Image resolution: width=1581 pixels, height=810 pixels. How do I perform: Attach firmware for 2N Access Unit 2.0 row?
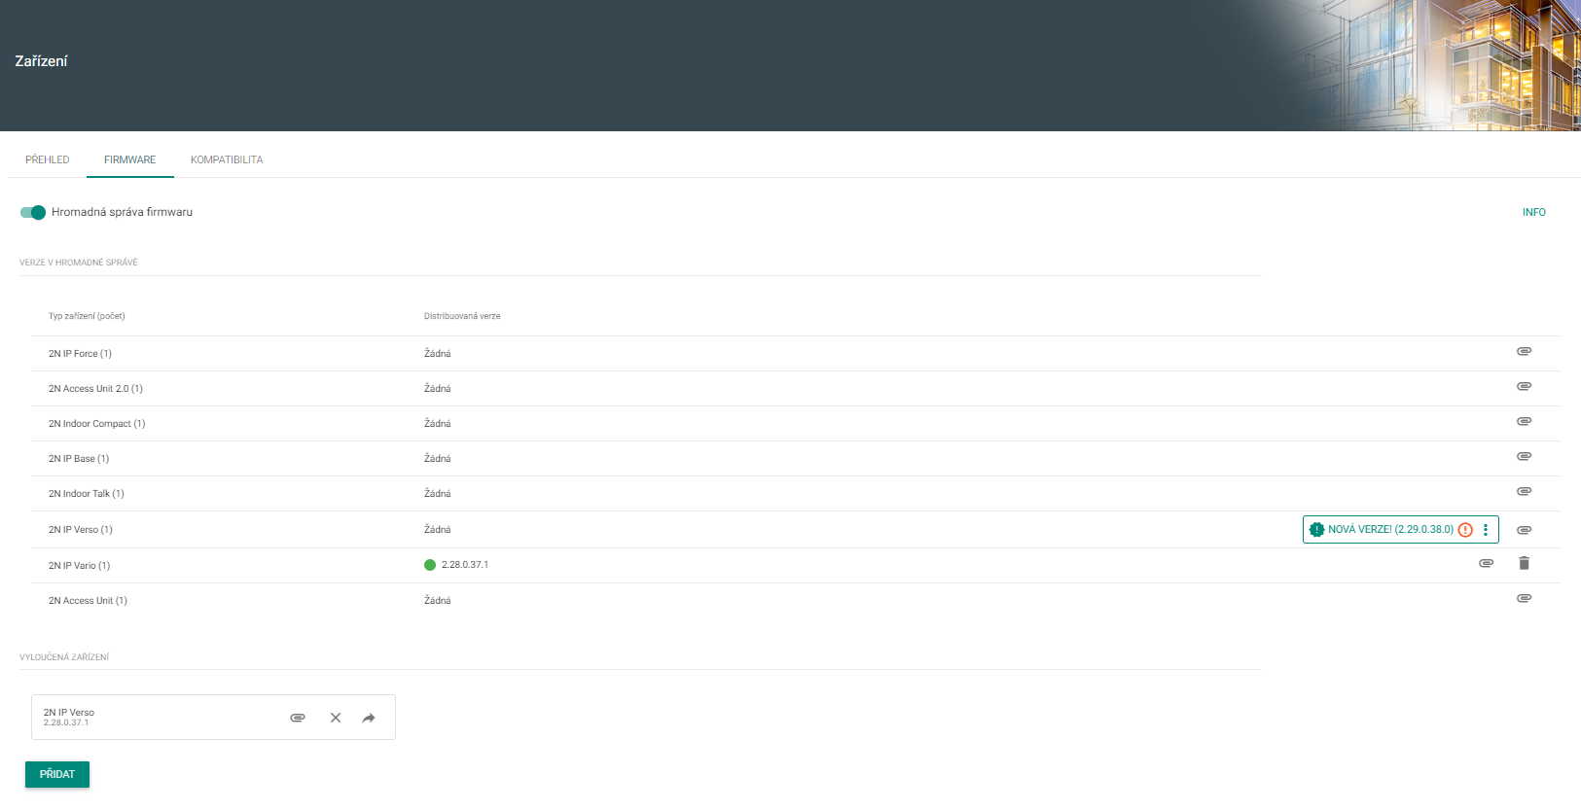click(1524, 386)
